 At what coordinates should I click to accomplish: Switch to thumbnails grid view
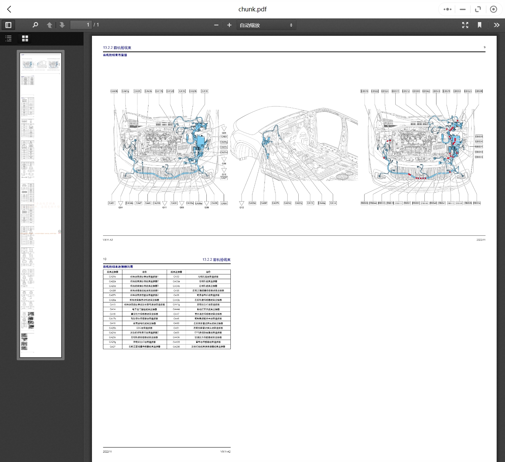[25, 38]
